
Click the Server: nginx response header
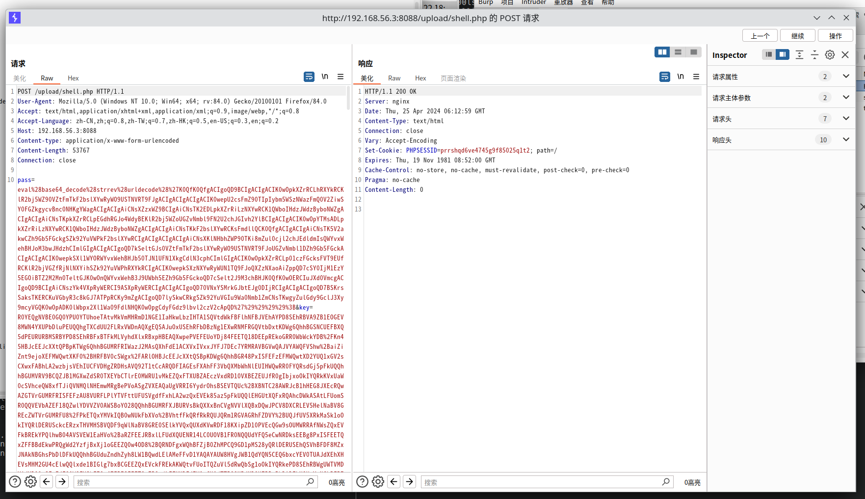(387, 101)
